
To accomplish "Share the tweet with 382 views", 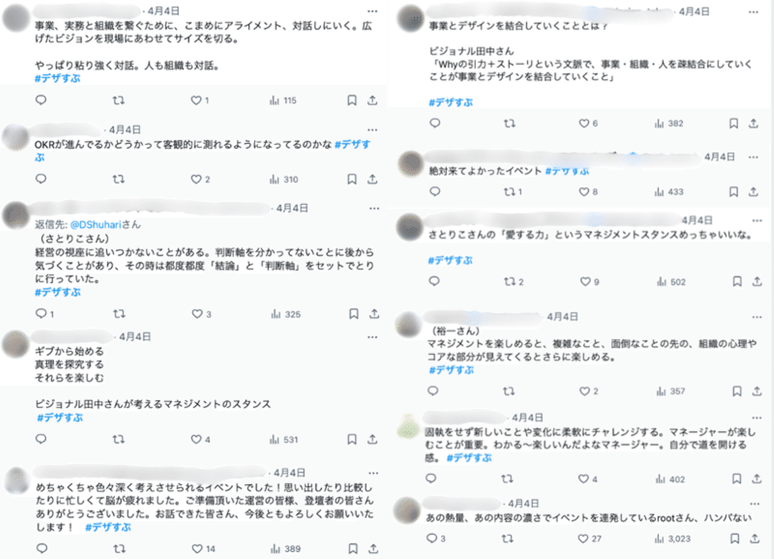I will 754,124.
